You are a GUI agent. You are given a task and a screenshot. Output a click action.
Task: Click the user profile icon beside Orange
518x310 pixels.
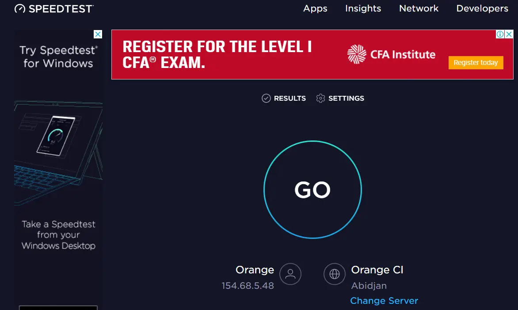point(290,274)
